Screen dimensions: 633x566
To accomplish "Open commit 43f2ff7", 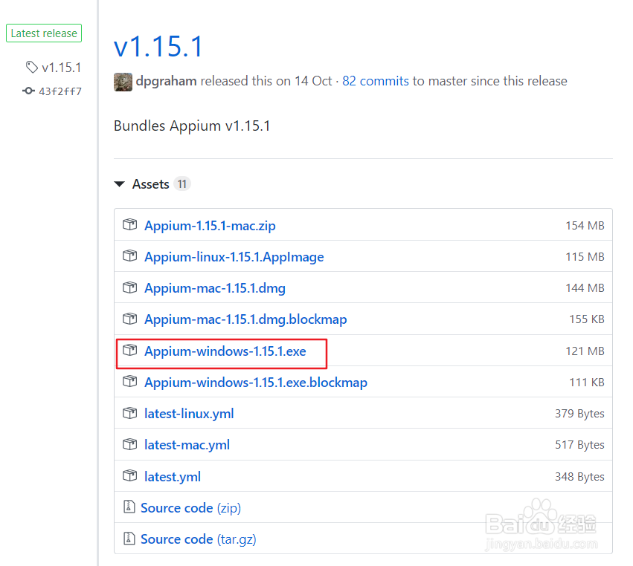I will coord(60,91).
